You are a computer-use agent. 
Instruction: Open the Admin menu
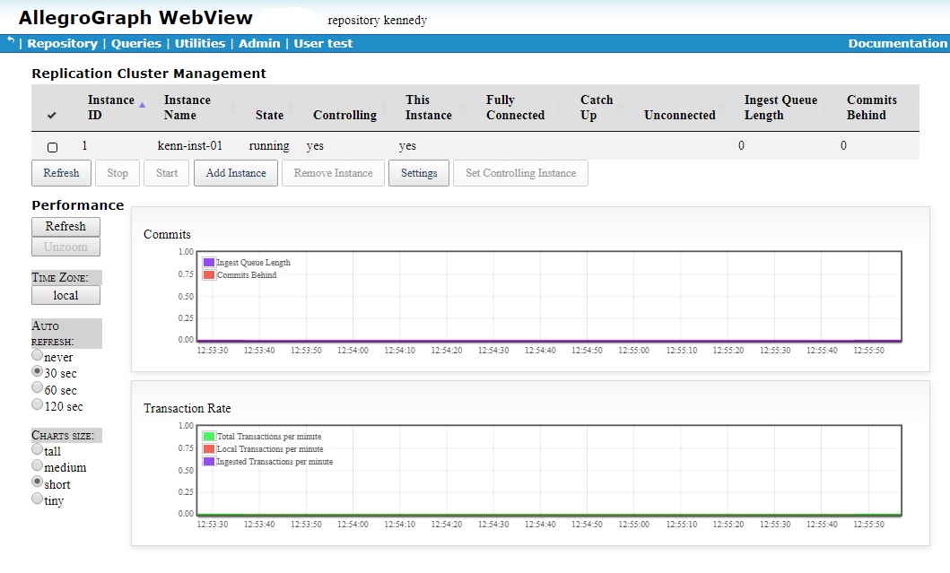261,42
